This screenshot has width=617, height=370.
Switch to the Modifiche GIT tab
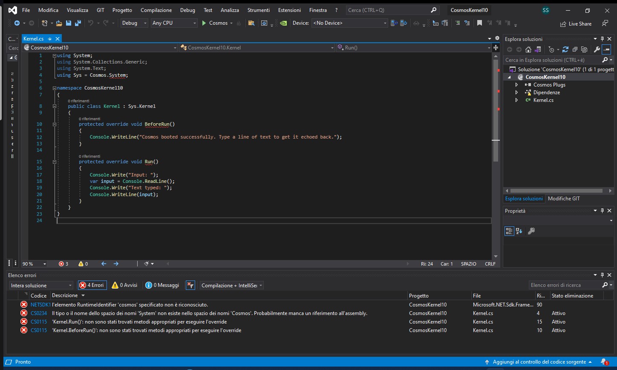pyautogui.click(x=563, y=198)
